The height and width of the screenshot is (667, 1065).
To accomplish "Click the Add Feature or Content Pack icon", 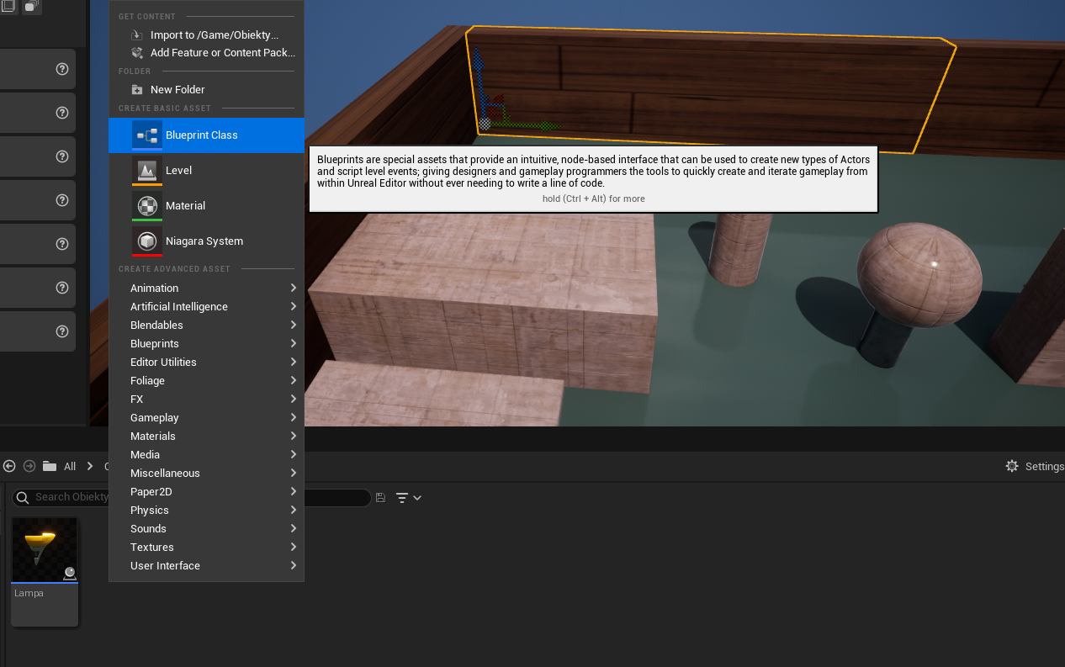I will [137, 53].
